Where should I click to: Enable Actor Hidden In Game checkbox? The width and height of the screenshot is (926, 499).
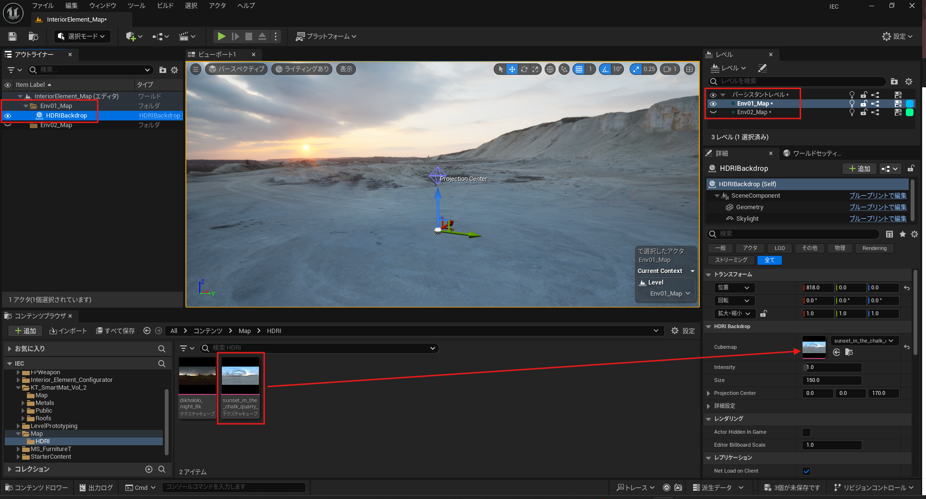[x=806, y=432]
